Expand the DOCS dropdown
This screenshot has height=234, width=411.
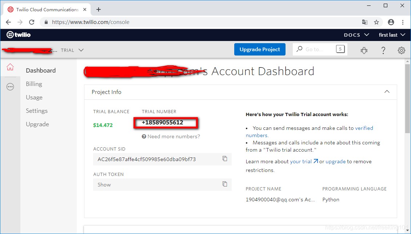coord(356,35)
